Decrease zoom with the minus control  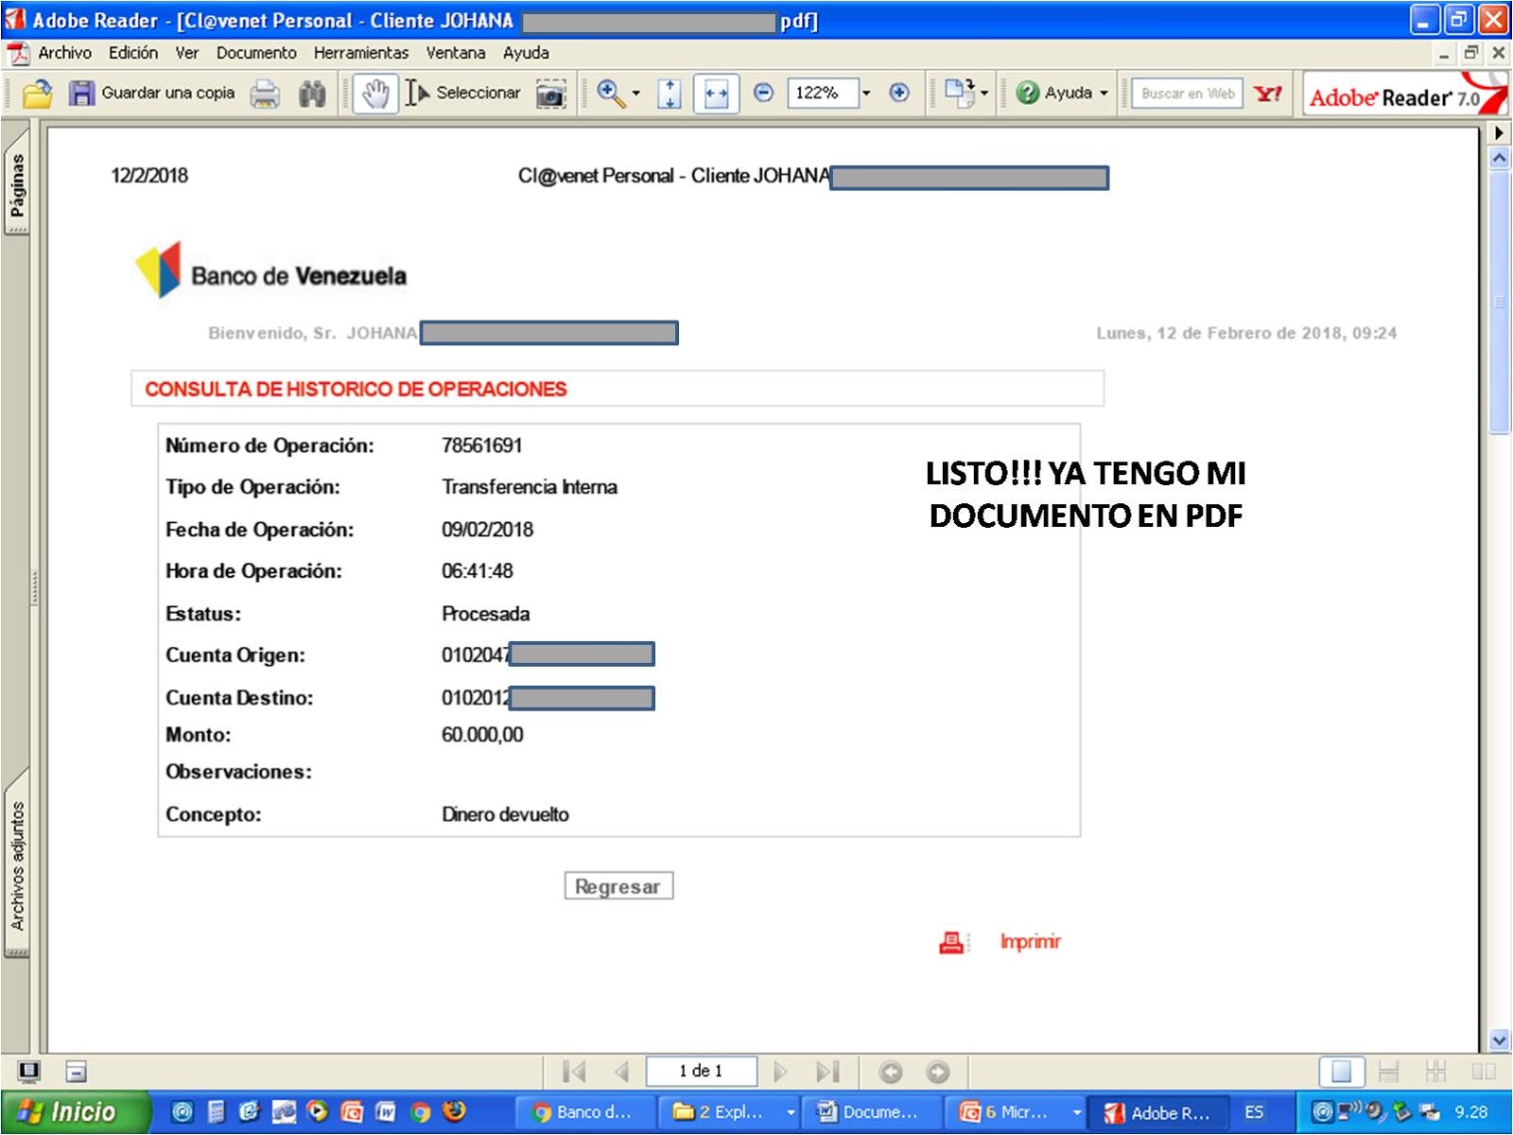pyautogui.click(x=762, y=93)
